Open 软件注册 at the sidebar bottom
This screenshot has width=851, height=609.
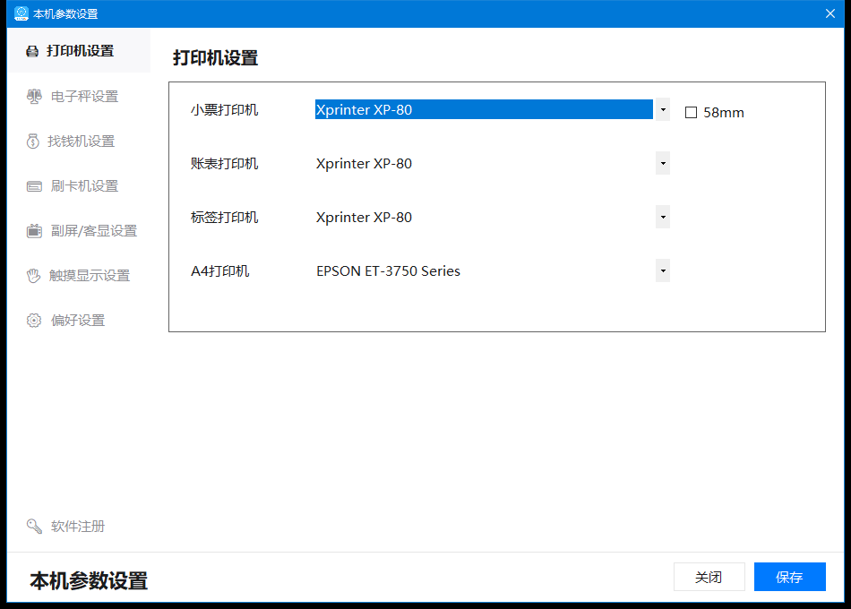click(x=79, y=526)
